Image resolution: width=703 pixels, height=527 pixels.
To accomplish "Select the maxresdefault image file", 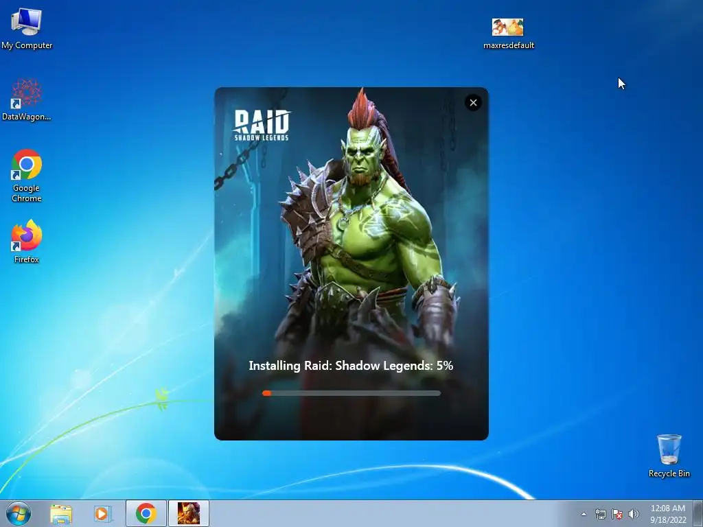I will pyautogui.click(x=509, y=33).
